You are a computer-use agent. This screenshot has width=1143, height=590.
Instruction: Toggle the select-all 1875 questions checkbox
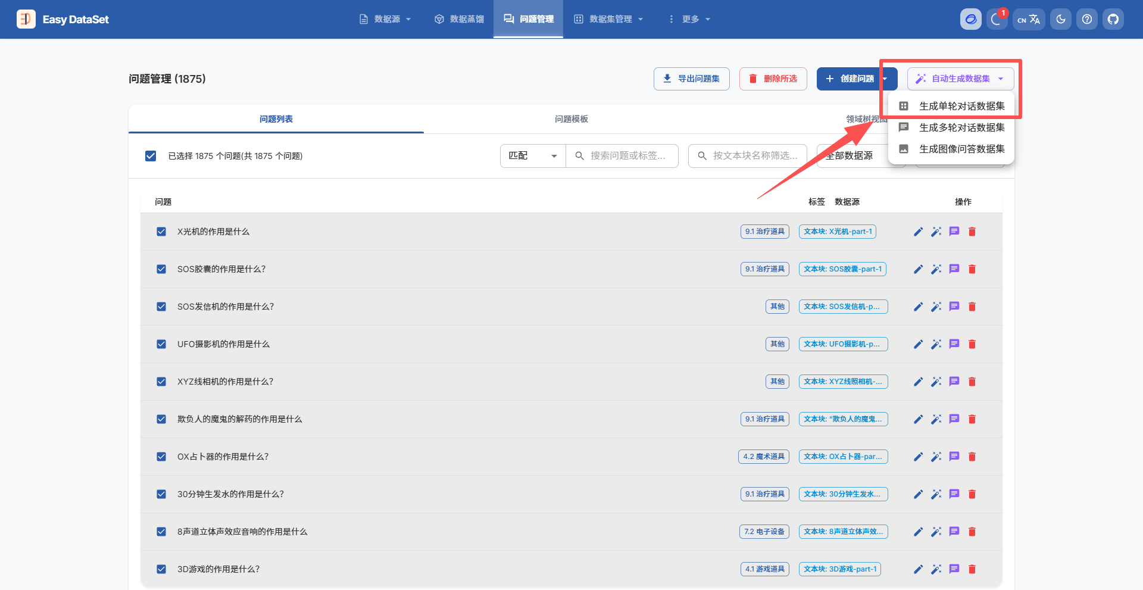151,156
